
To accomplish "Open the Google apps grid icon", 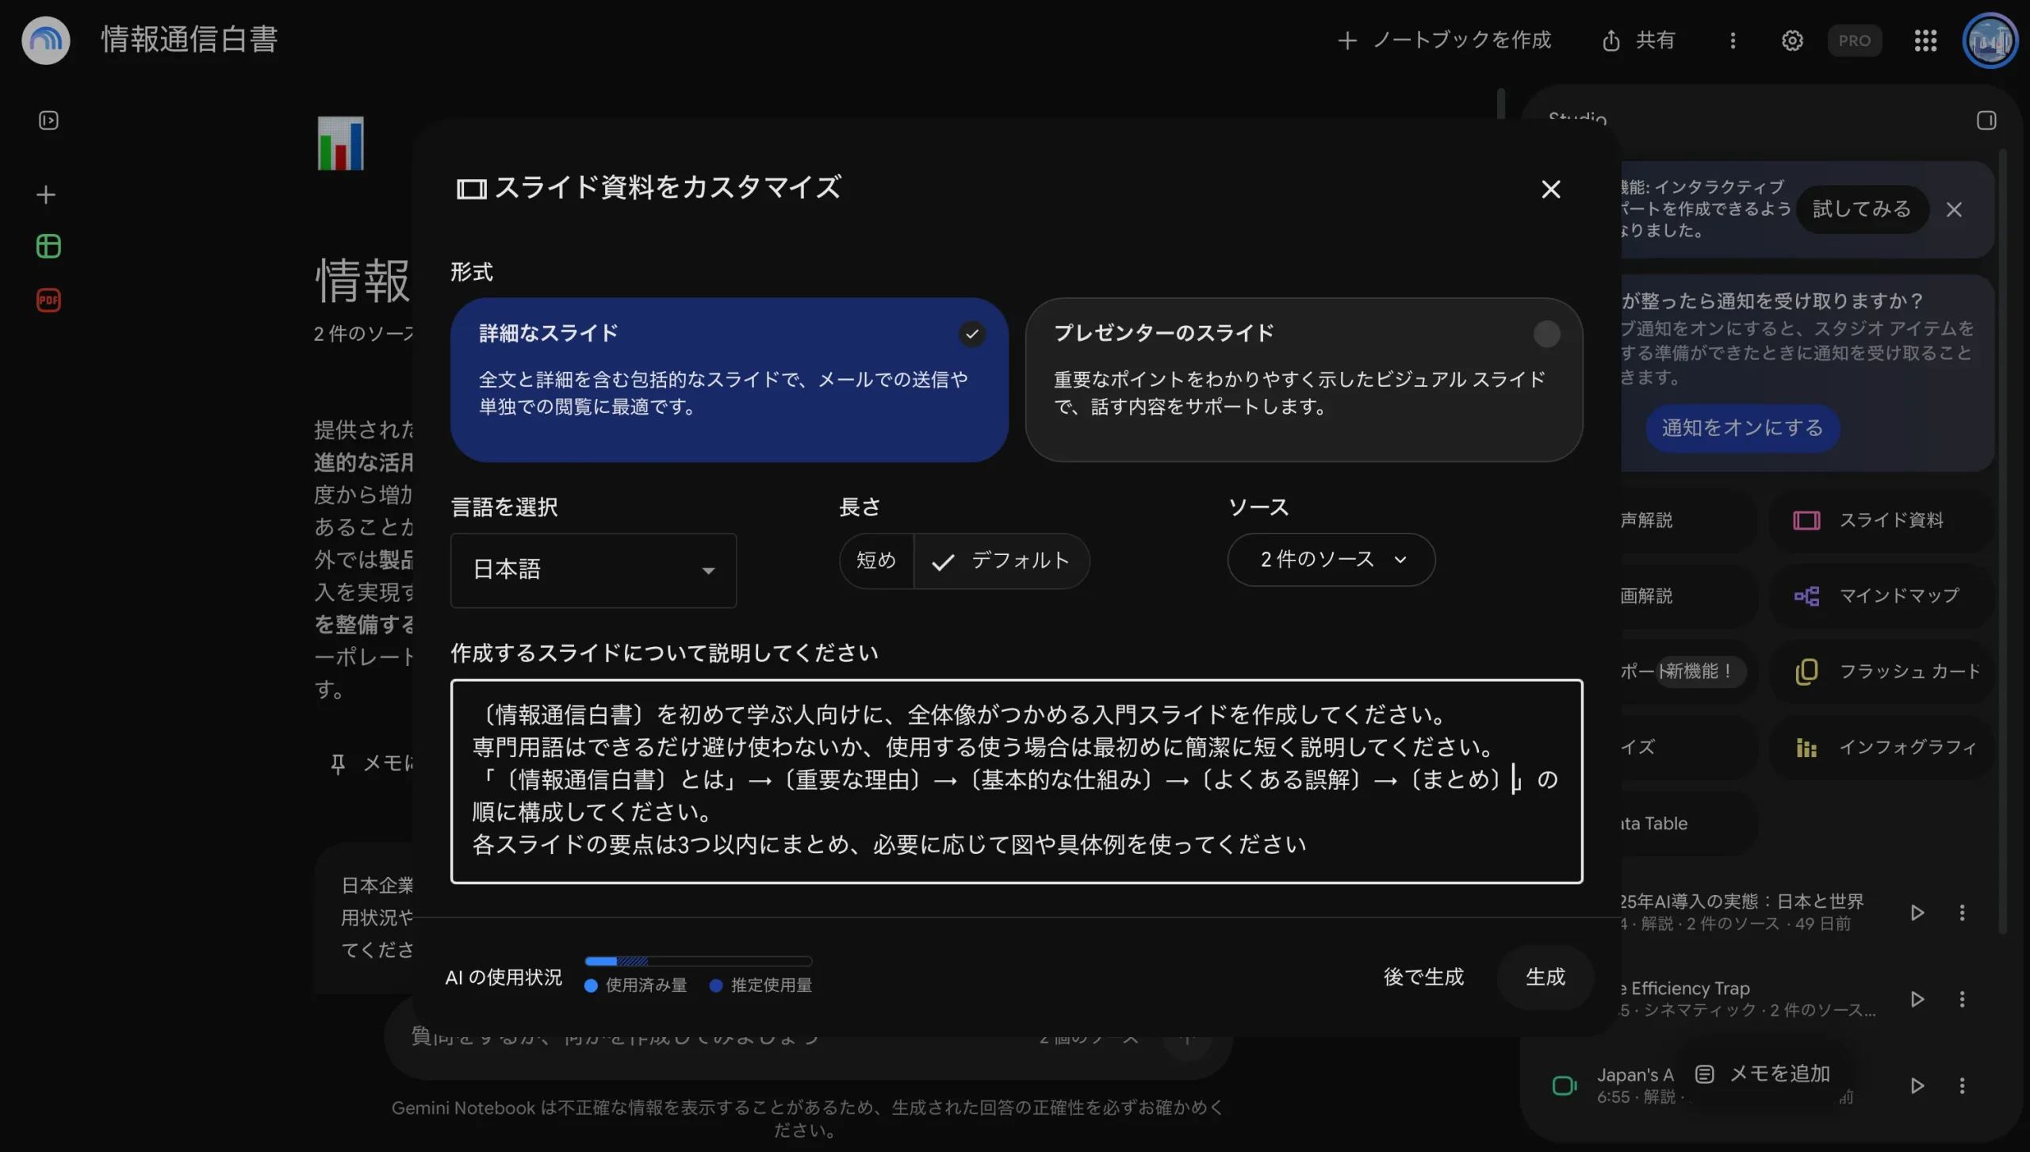I will (1925, 40).
